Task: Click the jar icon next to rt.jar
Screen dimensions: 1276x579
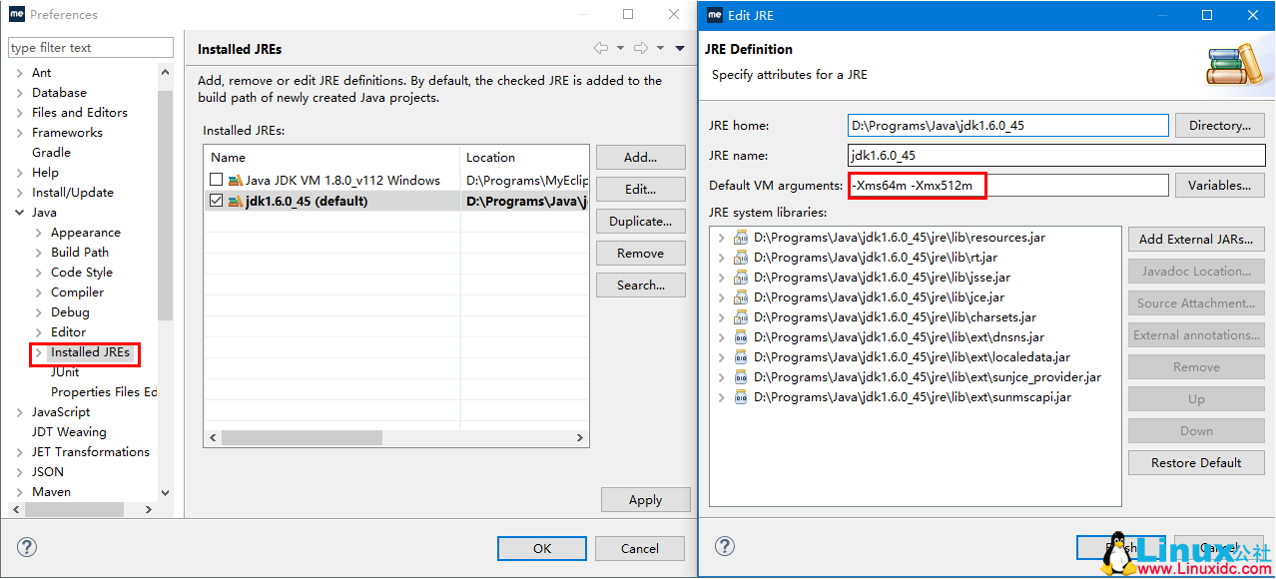Action: pyautogui.click(x=741, y=257)
